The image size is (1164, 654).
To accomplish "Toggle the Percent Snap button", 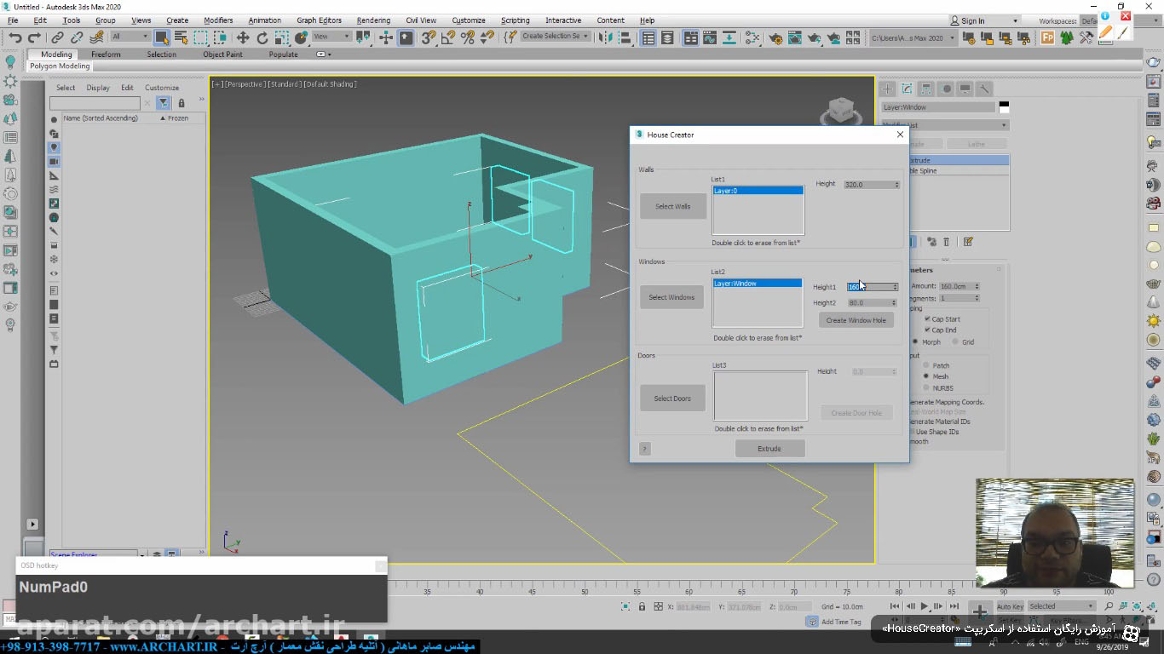I will [x=468, y=37].
